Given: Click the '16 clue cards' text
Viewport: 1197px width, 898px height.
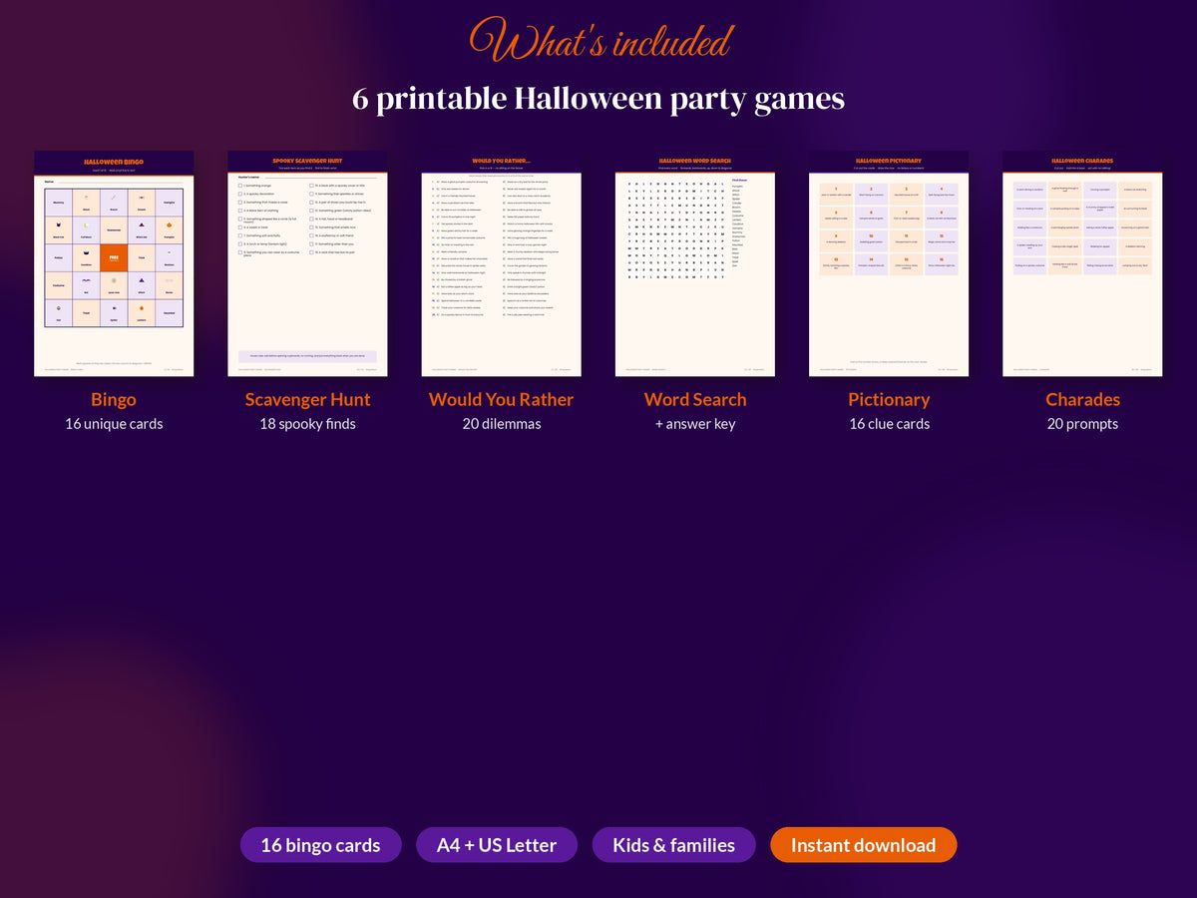Looking at the screenshot, I should pos(889,424).
